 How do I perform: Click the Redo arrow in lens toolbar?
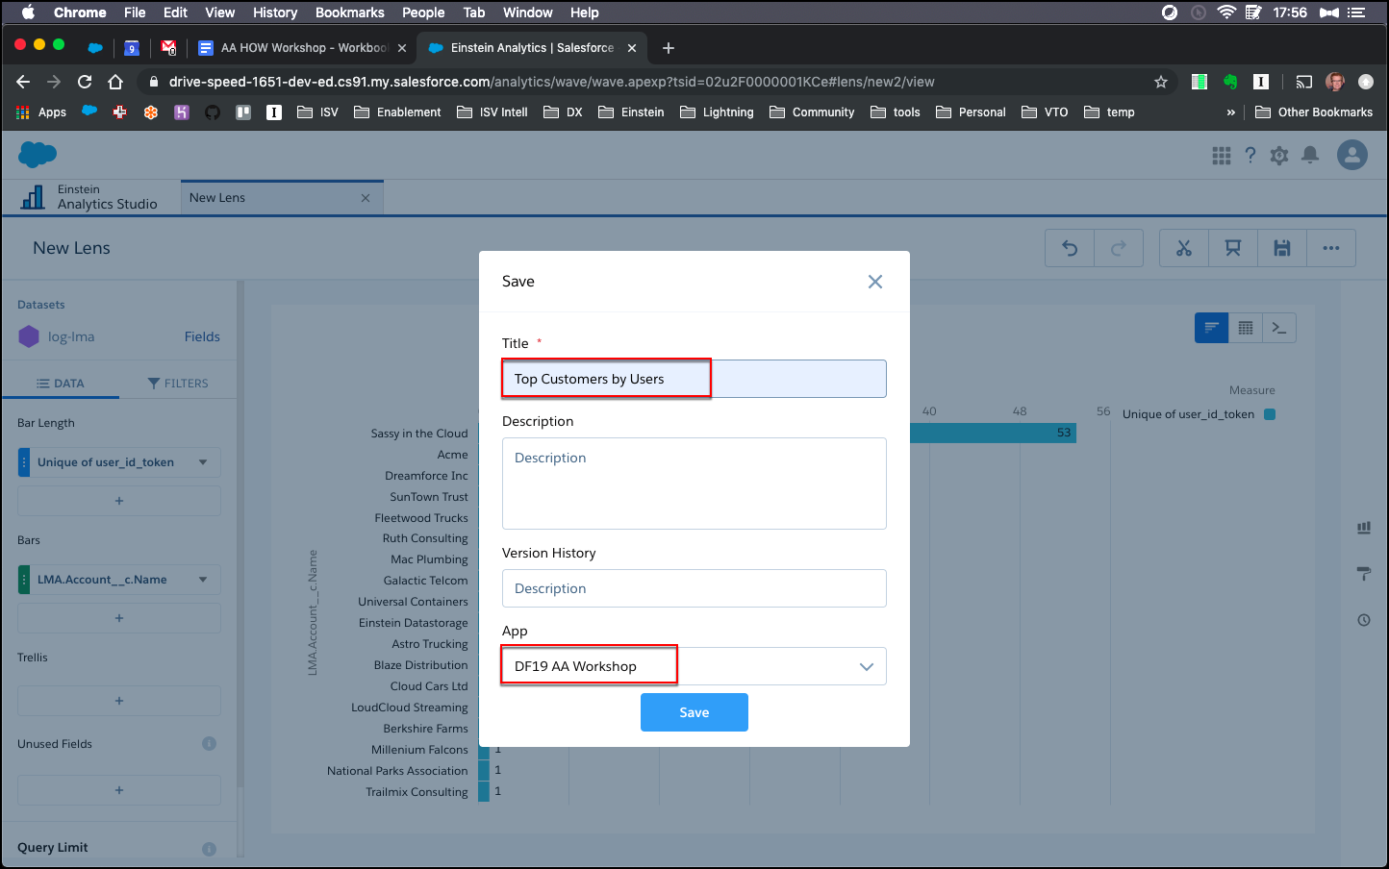pyautogui.click(x=1119, y=248)
